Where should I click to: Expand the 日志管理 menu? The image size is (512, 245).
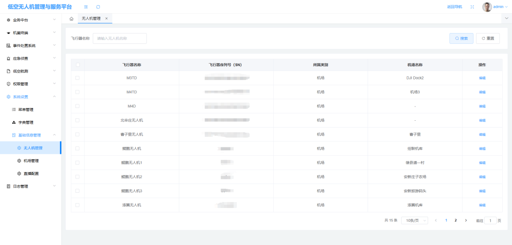point(31,186)
